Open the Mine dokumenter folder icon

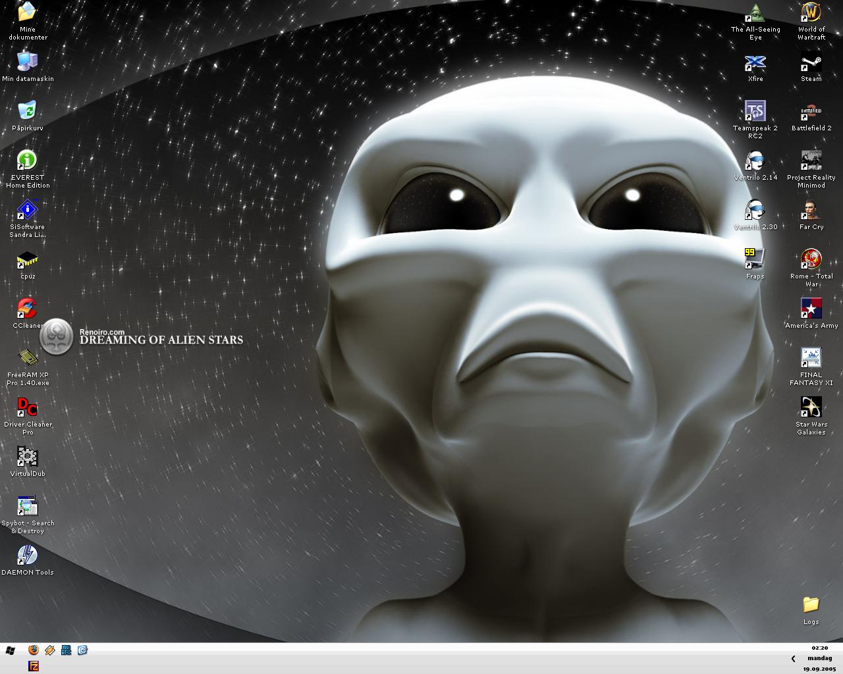(27, 13)
